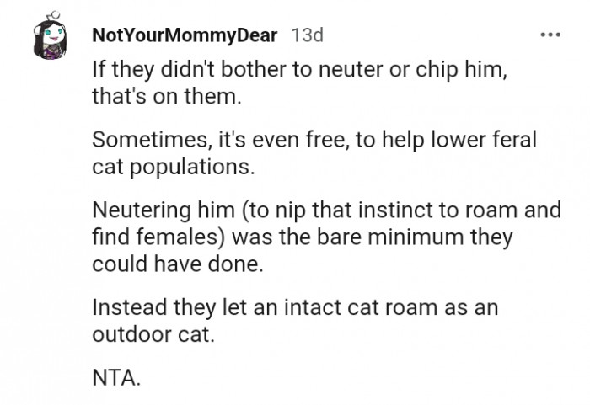Click the line starting "find females) was"

303,237
